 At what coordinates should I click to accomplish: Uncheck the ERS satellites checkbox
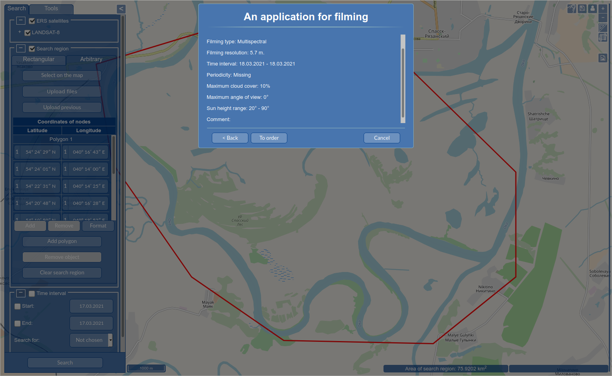32,21
